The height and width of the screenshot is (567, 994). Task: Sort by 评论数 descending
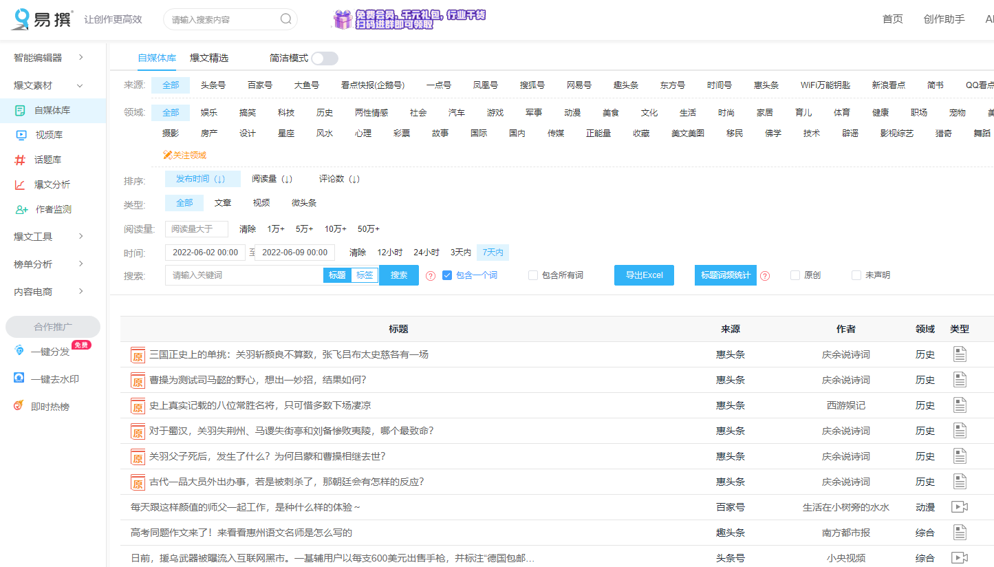(x=339, y=179)
